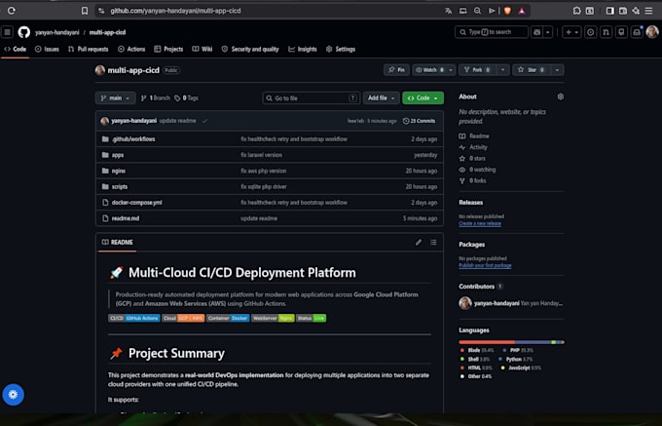Open the translate icon in address bar
This screenshot has height=426, width=662.
pyautogui.click(x=449, y=11)
